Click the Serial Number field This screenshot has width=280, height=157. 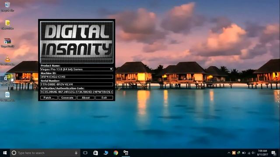click(x=77, y=84)
